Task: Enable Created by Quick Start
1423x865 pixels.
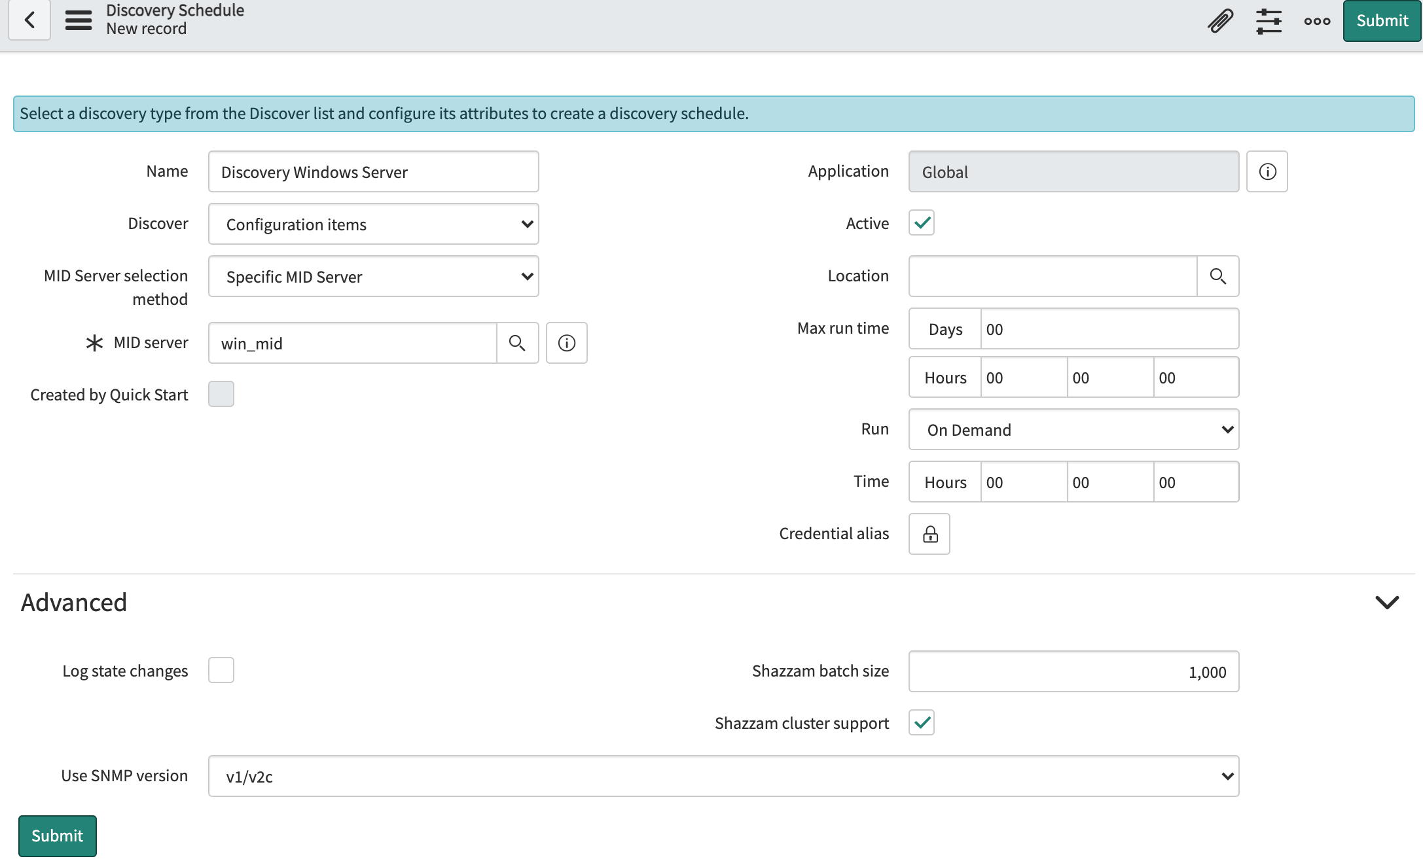Action: [221, 394]
